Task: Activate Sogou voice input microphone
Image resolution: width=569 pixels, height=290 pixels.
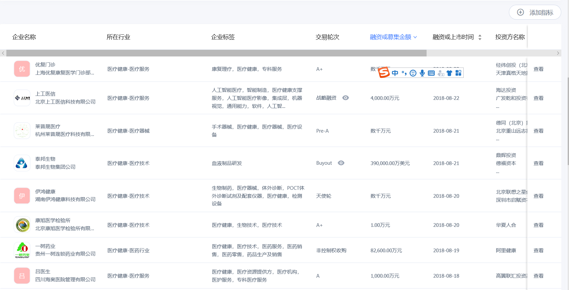Action: [422, 73]
